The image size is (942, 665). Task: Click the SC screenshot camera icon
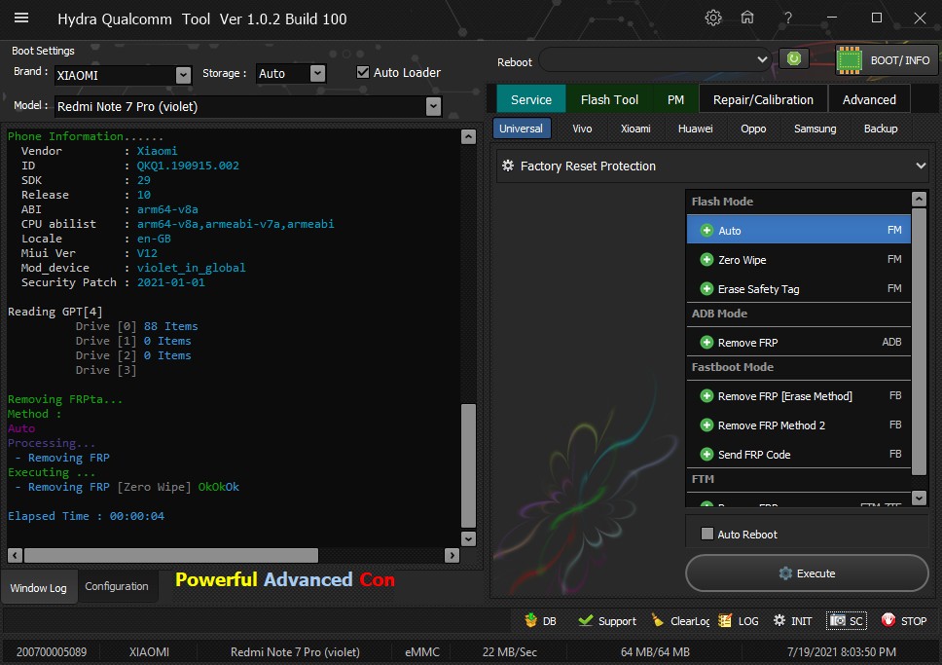coord(846,620)
